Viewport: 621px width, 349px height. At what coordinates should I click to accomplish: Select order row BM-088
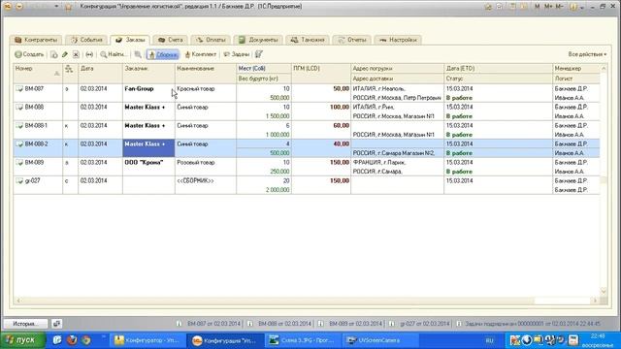pyautogui.click(x=307, y=111)
